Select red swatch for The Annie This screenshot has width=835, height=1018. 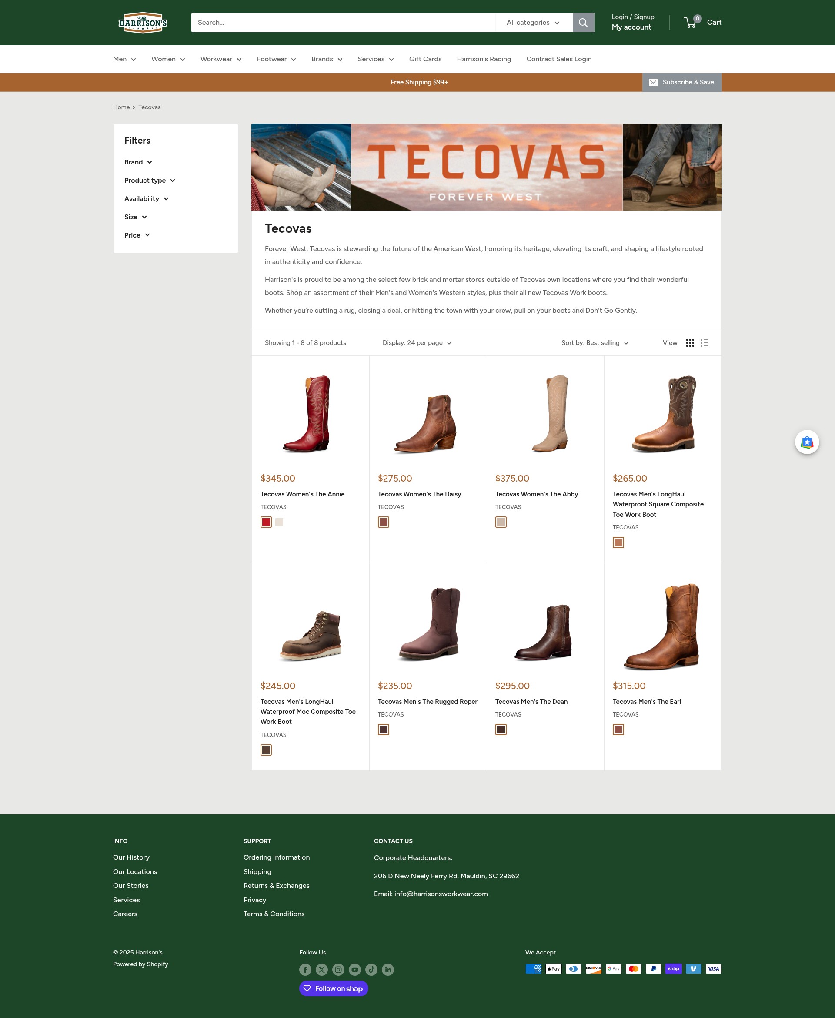[x=266, y=522]
